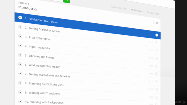Image resolution: width=187 pixels, height=105 pixels.
Task: Open Working with "My Media" title
Action: click(x=44, y=66)
